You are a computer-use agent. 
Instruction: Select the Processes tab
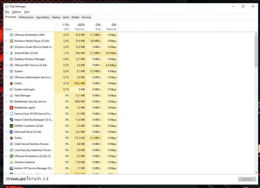10,17
